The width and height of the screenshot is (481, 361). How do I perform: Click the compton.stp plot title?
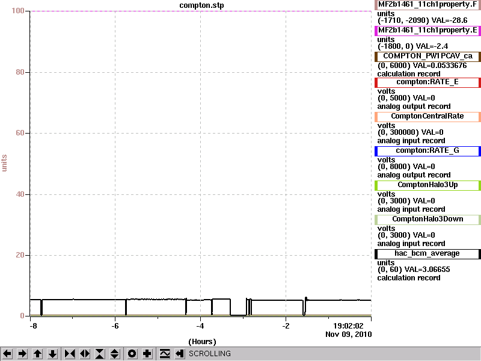(202, 5)
